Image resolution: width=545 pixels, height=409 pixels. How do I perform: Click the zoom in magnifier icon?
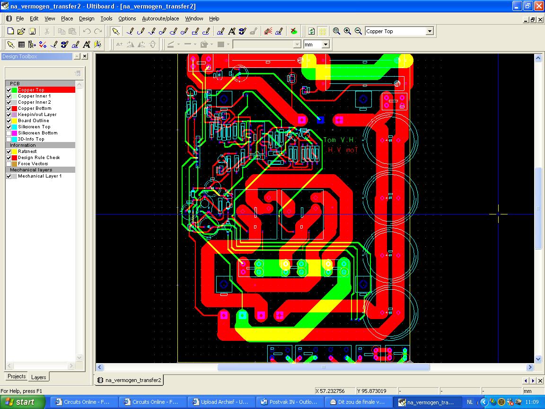point(347,31)
